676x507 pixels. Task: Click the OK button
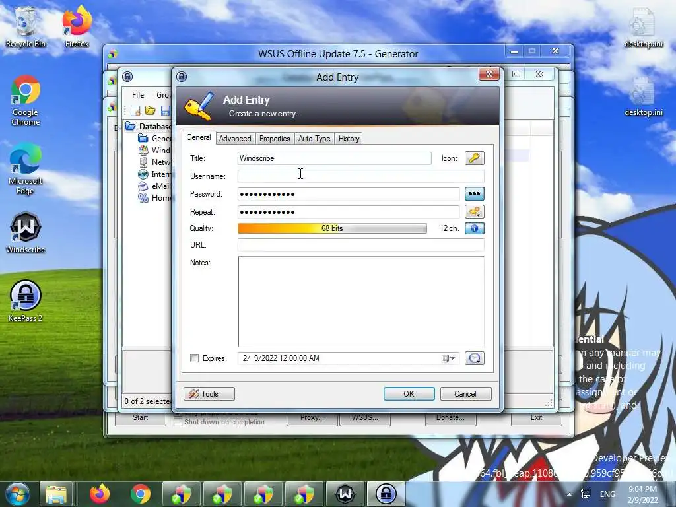409,393
